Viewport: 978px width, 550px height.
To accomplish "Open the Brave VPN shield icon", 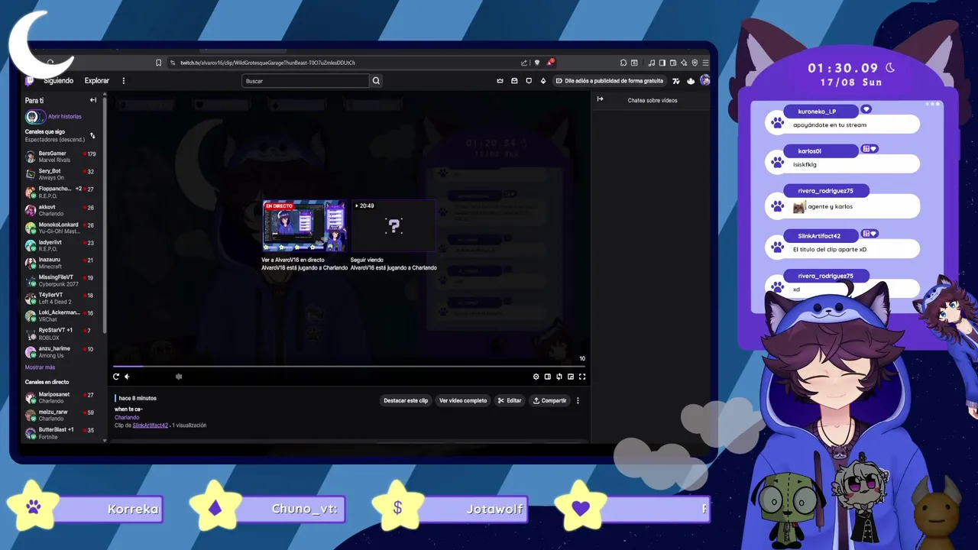I will (695, 63).
